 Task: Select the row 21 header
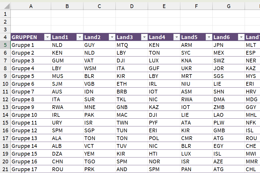click(x=5, y=169)
